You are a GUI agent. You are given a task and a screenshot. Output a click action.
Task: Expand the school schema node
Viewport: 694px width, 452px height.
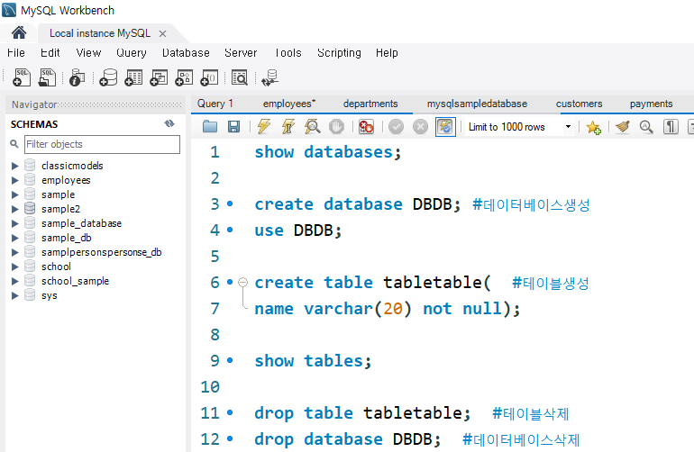[15, 267]
